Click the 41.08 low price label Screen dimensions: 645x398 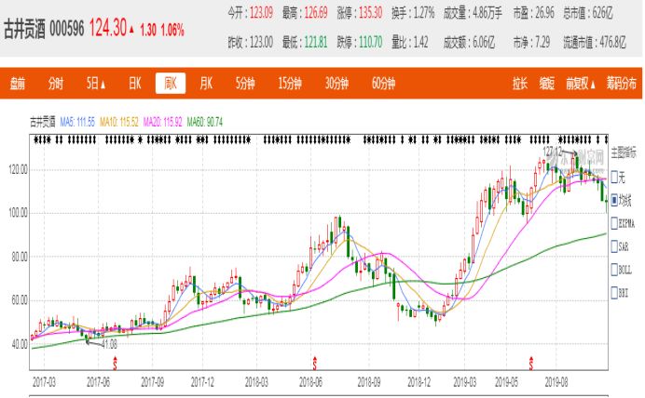[109, 344]
